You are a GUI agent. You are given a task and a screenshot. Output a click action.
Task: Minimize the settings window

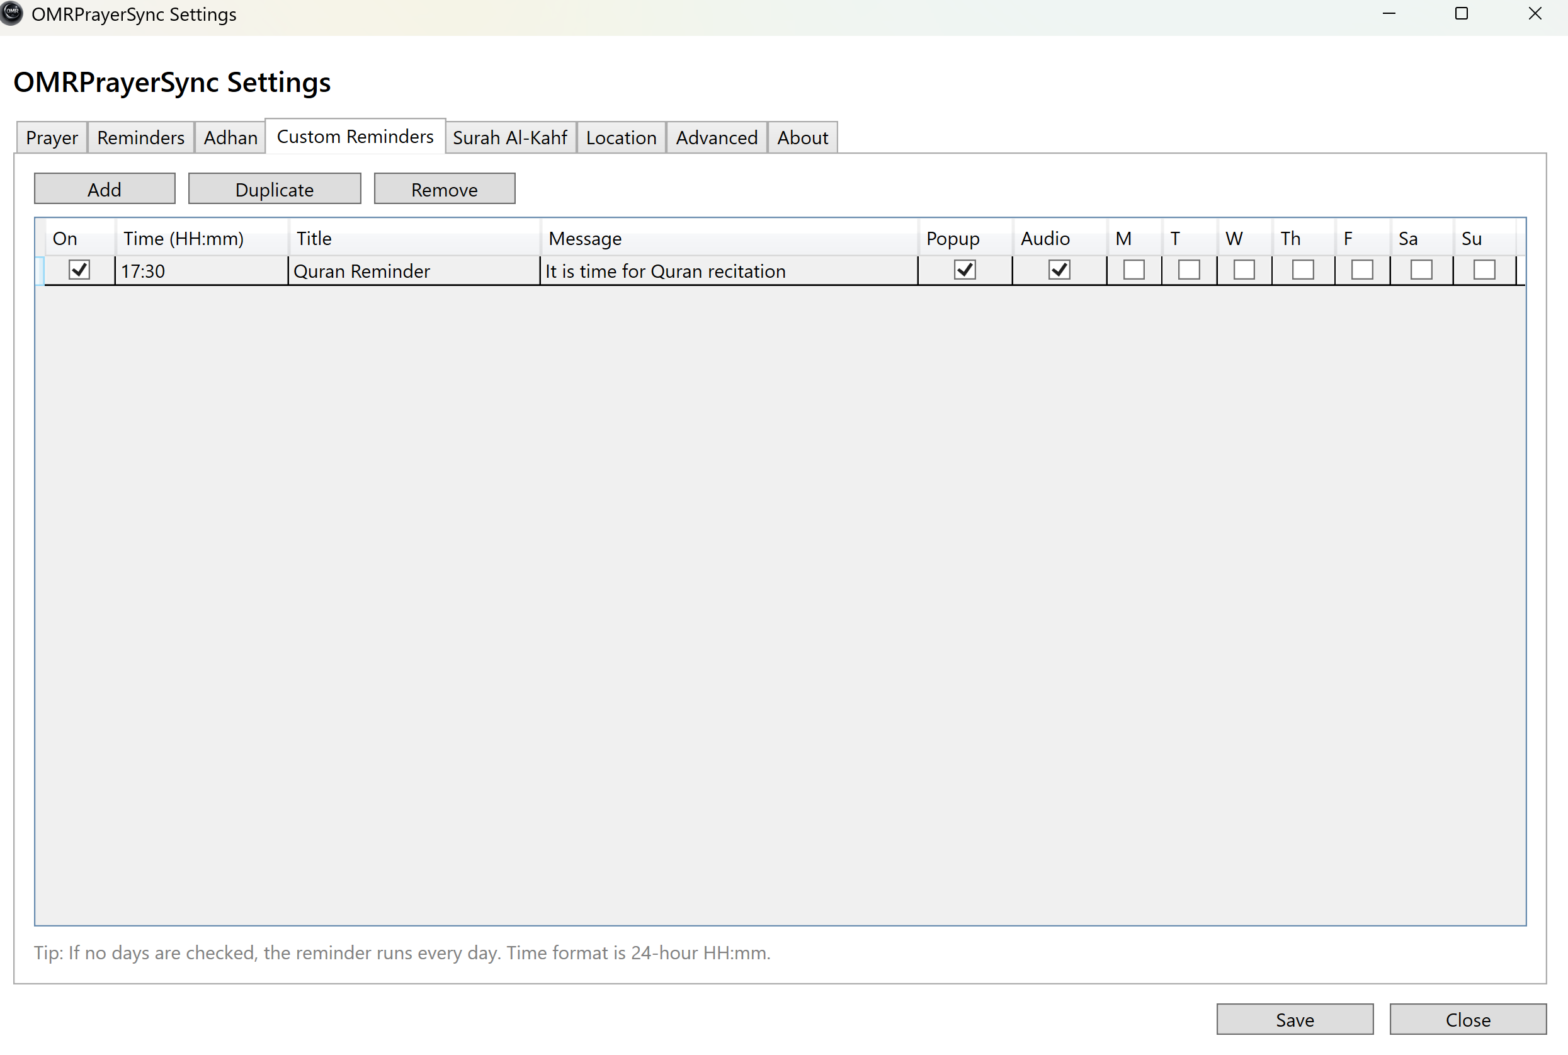(x=1389, y=13)
